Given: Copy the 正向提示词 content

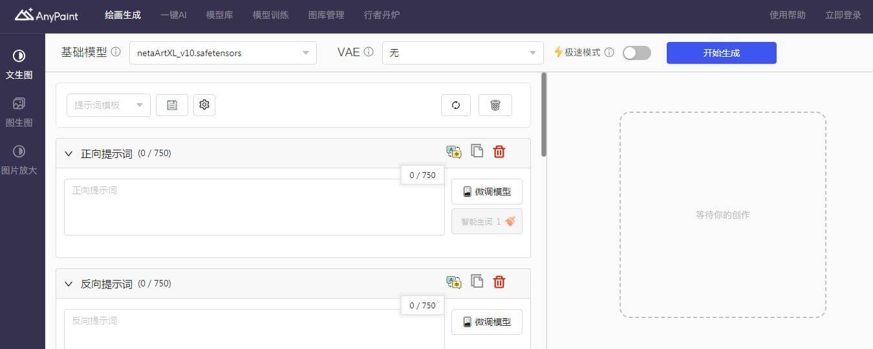Looking at the screenshot, I should 477,152.
